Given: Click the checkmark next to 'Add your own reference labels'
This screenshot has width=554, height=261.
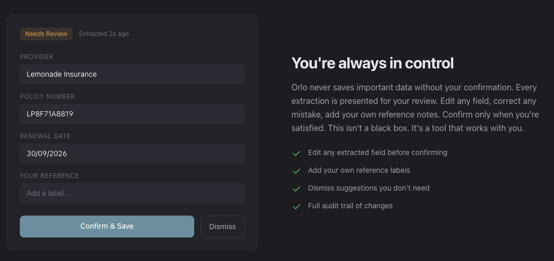Looking at the screenshot, I should click(x=297, y=171).
